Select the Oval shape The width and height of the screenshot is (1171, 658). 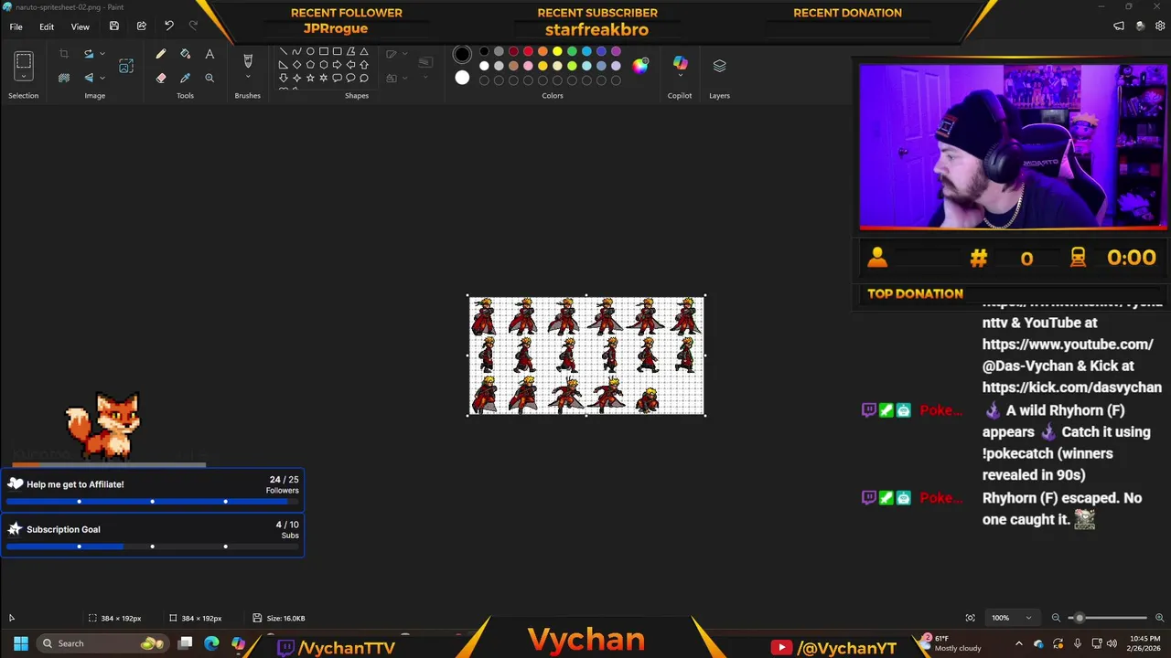point(310,51)
